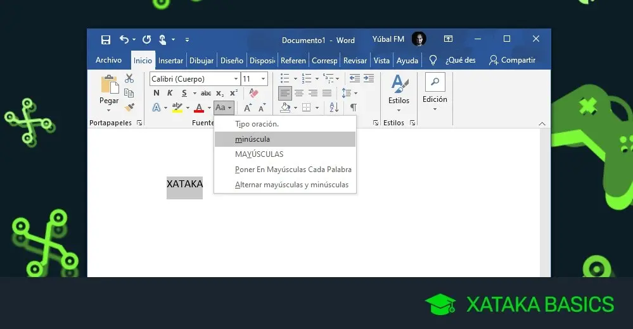Toggle bold formatting with the N button
Image resolution: width=633 pixels, height=329 pixels.
point(157,93)
